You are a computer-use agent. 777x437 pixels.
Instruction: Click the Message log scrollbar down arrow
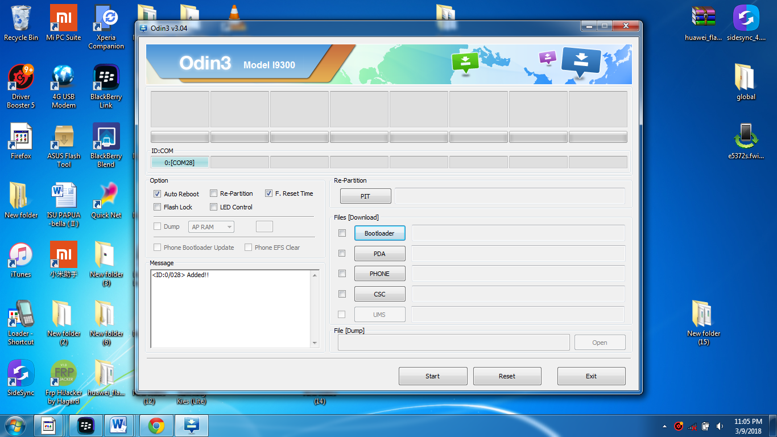click(315, 343)
